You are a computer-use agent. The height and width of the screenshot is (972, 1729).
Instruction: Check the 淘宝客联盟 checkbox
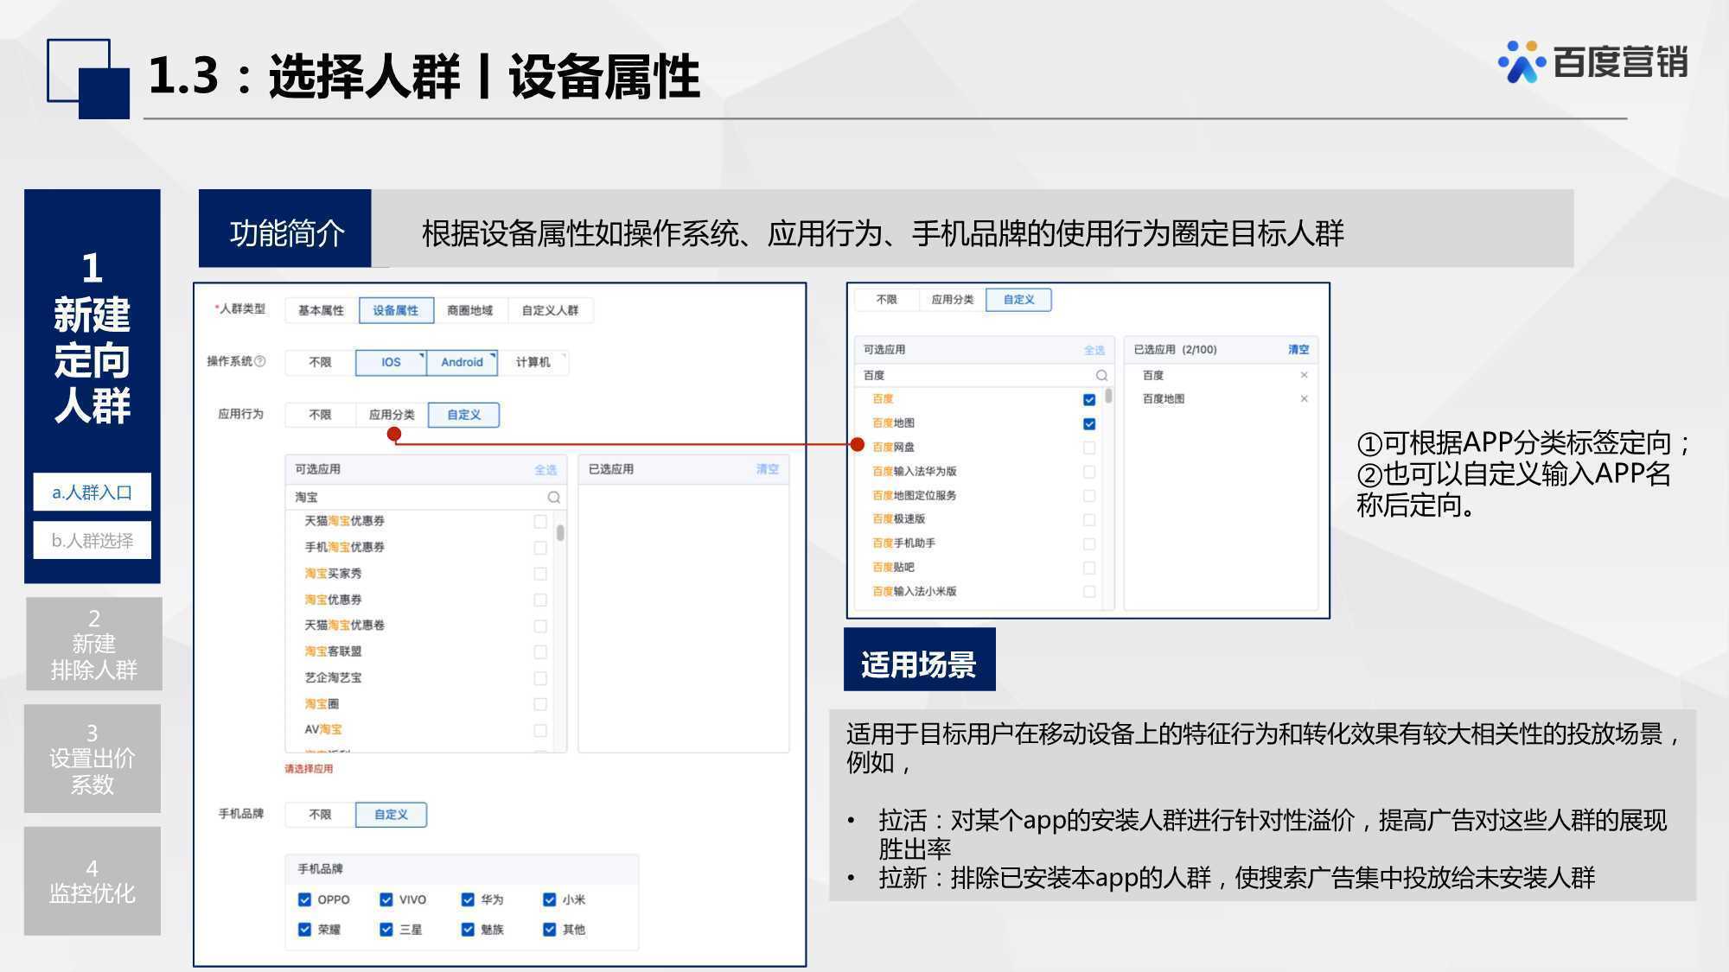pos(540,651)
